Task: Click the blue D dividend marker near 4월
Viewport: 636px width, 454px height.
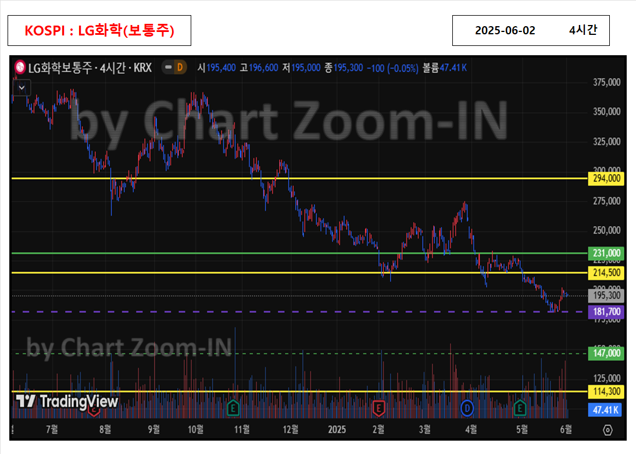Action: click(467, 407)
